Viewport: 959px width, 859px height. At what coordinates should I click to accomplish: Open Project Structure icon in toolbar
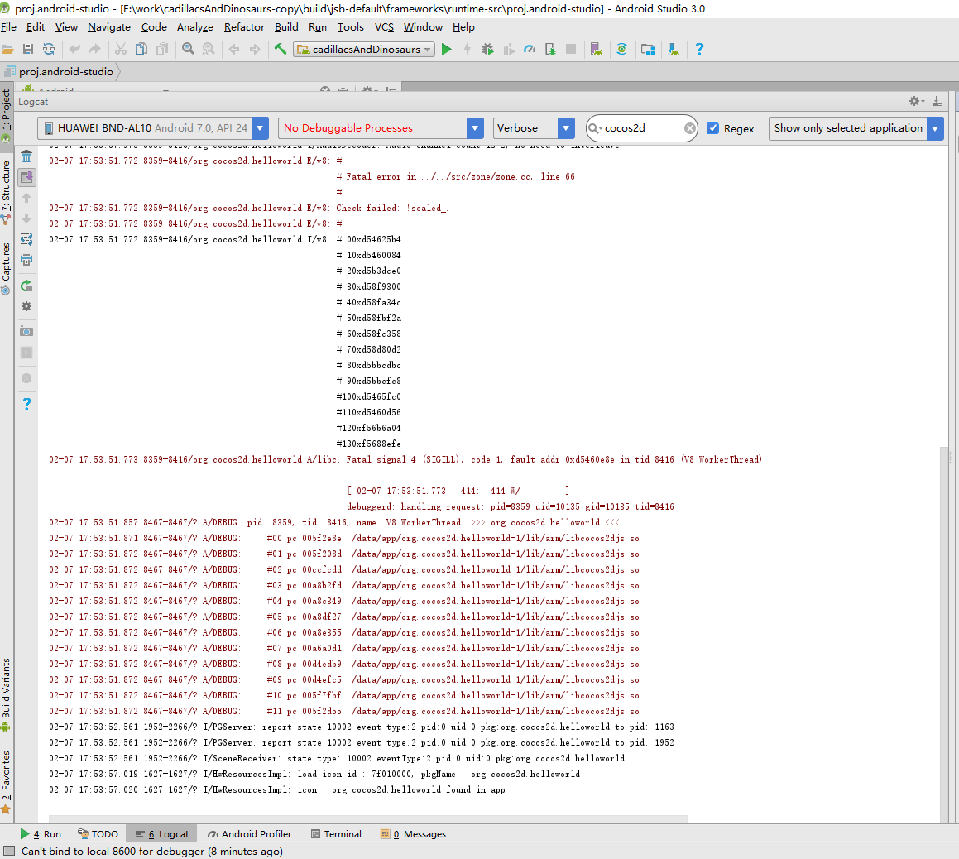click(x=648, y=50)
